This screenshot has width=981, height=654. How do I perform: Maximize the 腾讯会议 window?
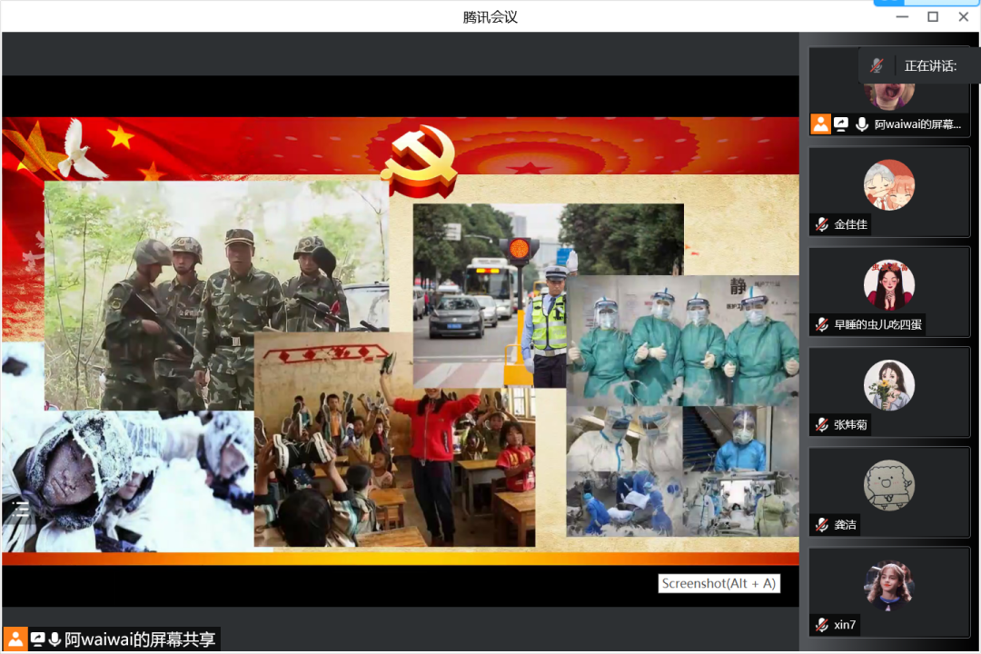933,16
